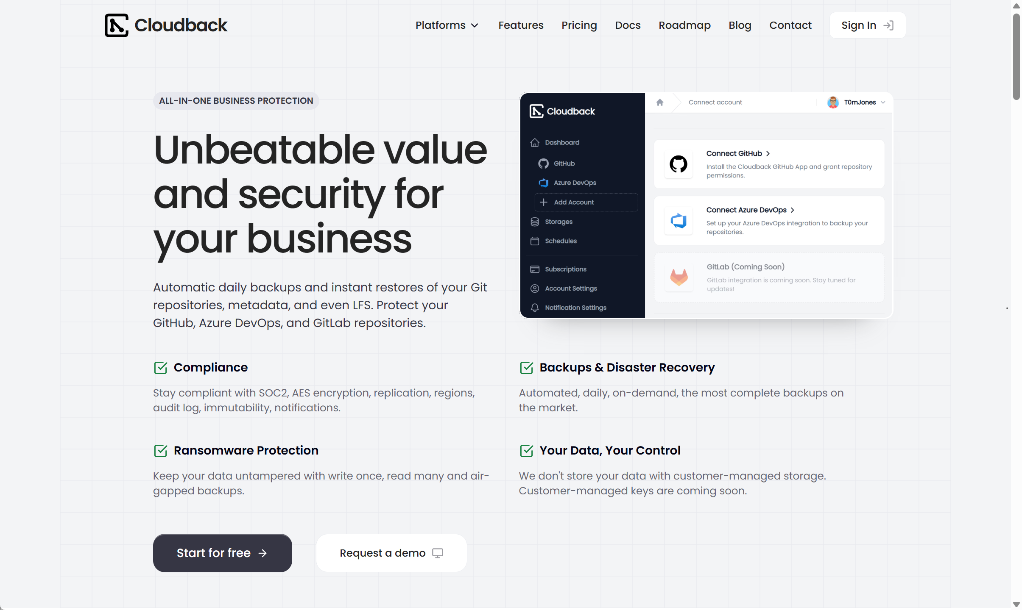1022x610 pixels.
Task: Open Notification Settings bell icon
Action: tap(535, 308)
